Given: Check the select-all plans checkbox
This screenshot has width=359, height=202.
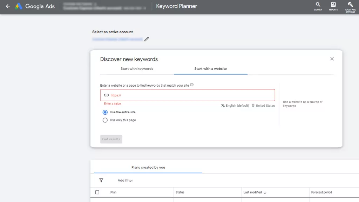Looking at the screenshot, I should [97, 192].
